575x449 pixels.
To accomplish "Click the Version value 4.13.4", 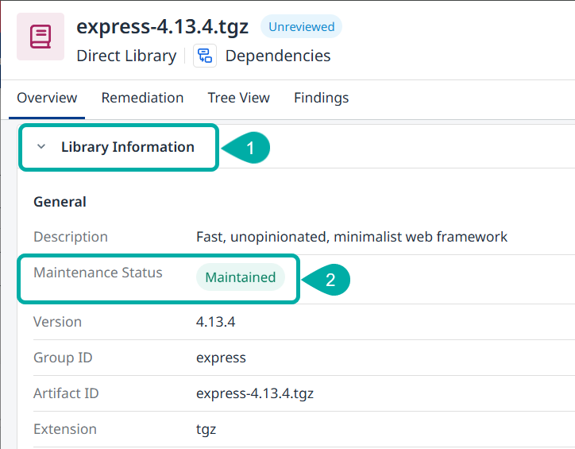I will (x=215, y=322).
